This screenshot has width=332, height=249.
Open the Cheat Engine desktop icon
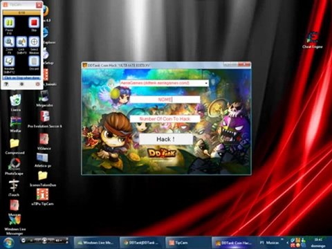(313, 40)
